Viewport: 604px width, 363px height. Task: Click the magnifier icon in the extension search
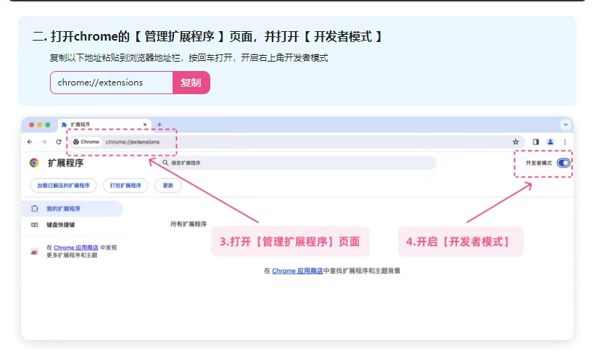[165, 163]
